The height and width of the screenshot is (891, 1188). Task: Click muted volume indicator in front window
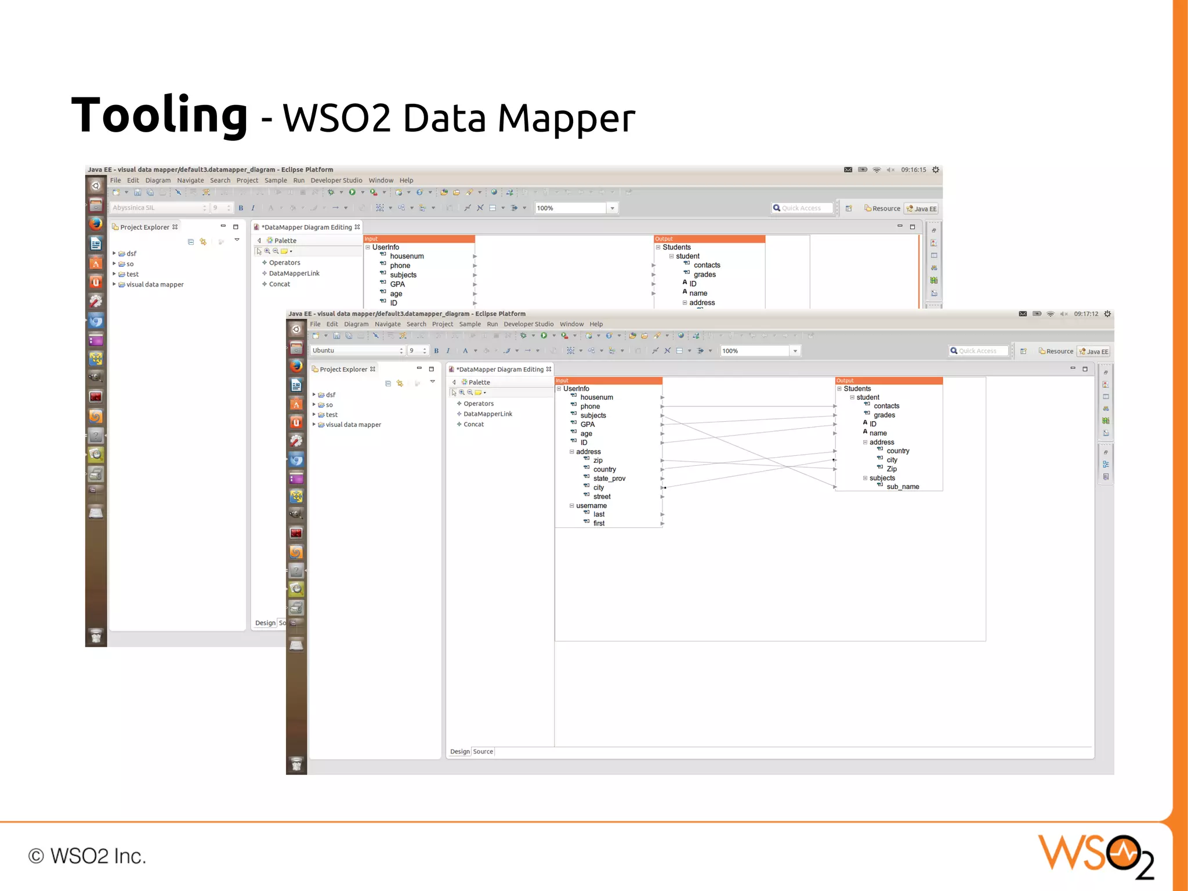(1064, 314)
